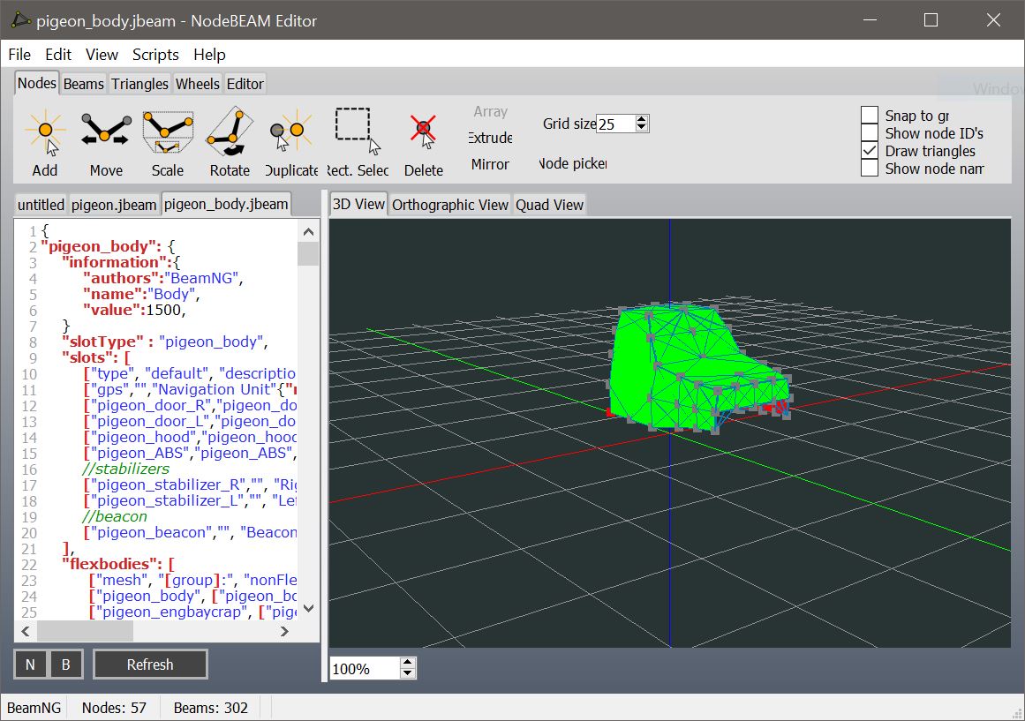The image size is (1025, 721).
Task: Open the Scripts menu
Action: coord(155,54)
